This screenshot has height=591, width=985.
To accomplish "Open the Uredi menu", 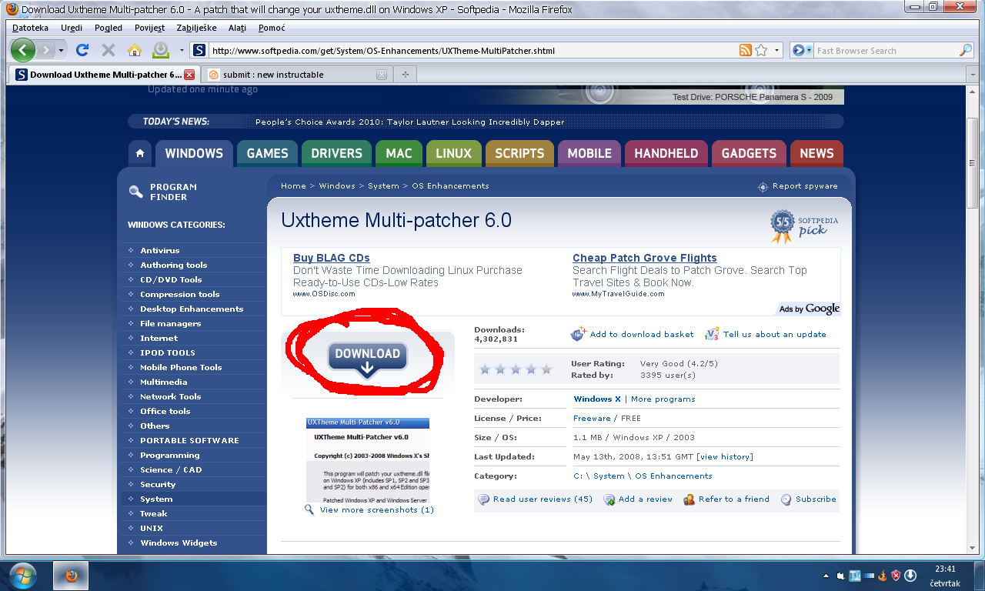I will pyautogui.click(x=72, y=28).
